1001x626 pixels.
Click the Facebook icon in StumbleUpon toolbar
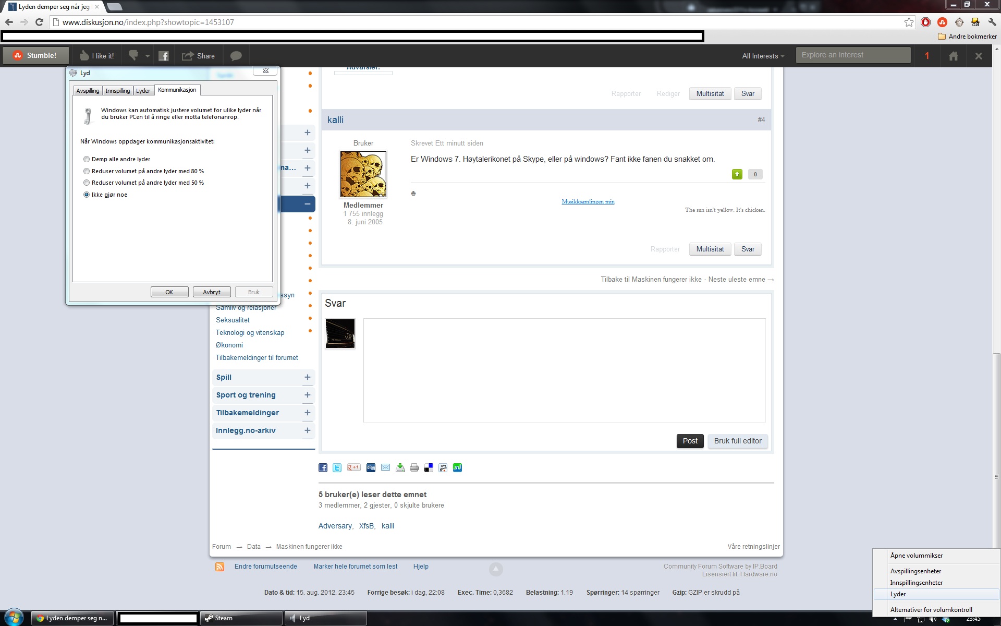coord(164,56)
